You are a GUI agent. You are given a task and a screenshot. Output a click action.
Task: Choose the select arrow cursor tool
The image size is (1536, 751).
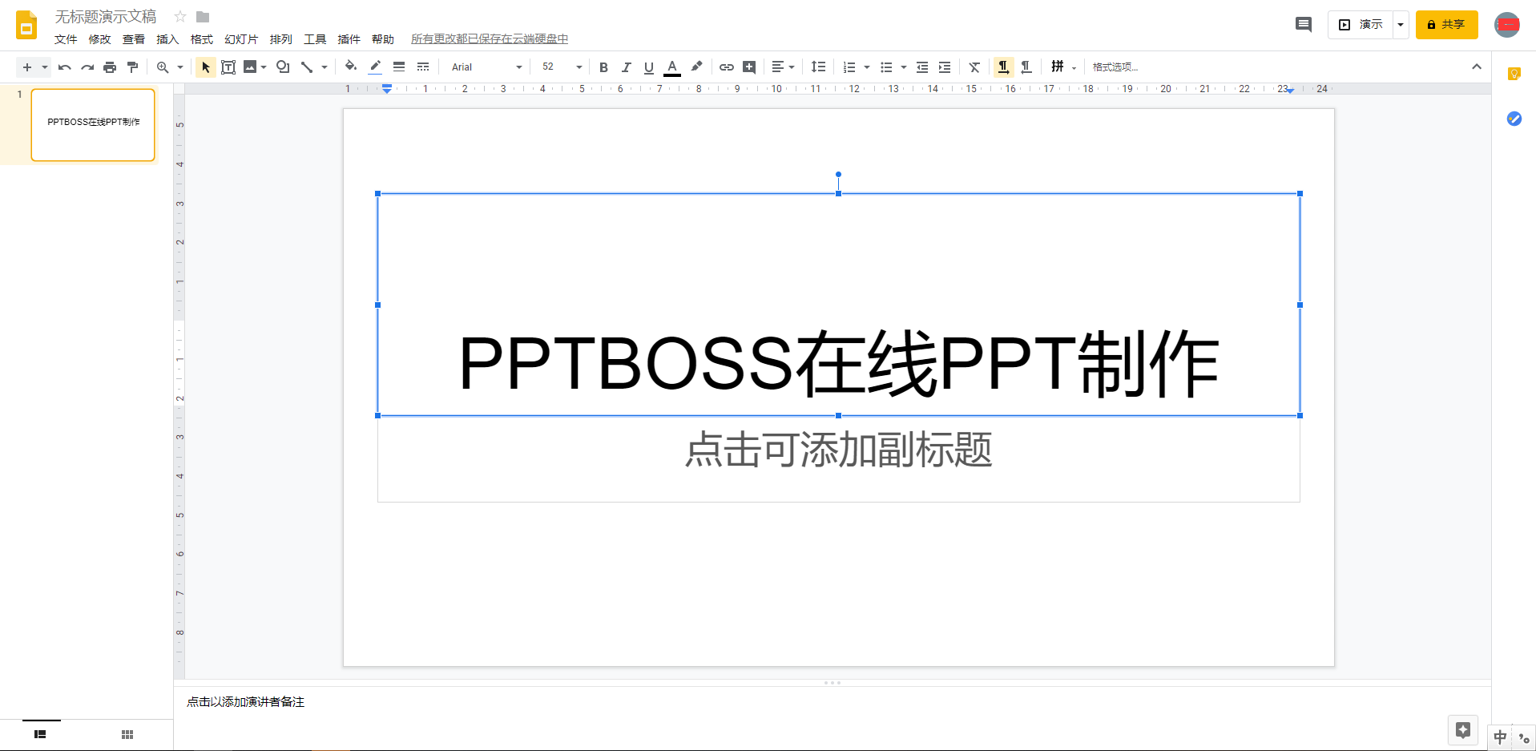[x=206, y=67]
